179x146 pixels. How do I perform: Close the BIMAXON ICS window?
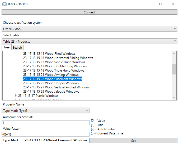click(x=173, y=4)
